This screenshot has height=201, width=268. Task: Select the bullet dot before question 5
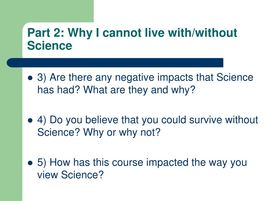pos(30,163)
